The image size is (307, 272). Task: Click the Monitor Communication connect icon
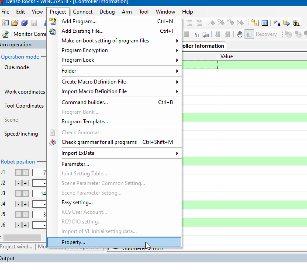[5, 34]
